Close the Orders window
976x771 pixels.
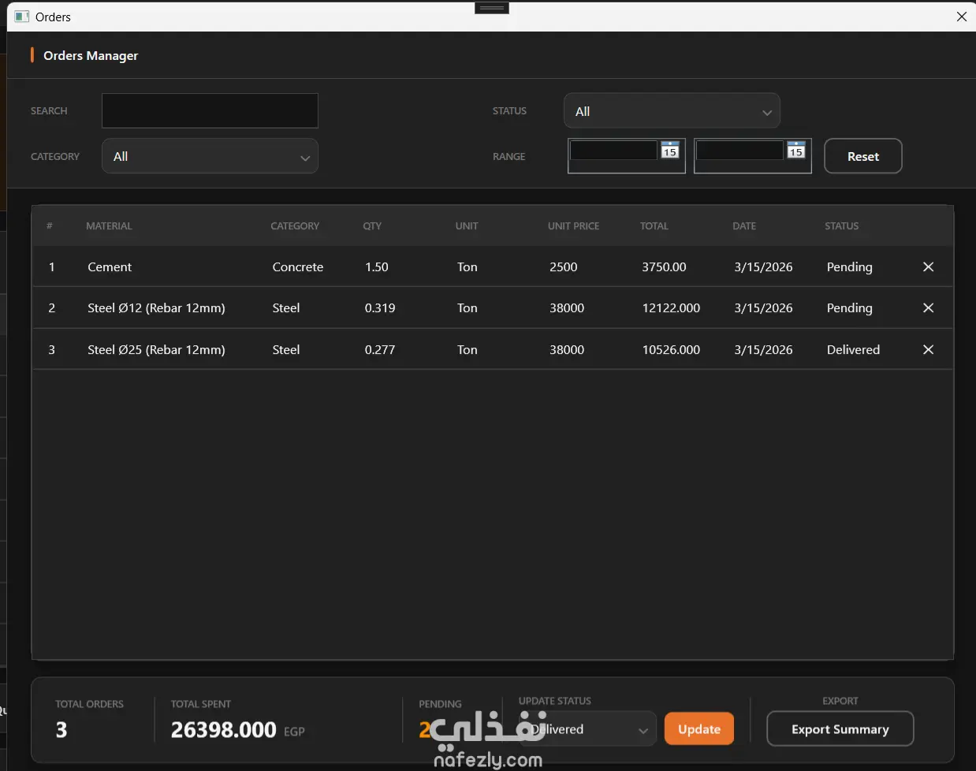point(961,17)
